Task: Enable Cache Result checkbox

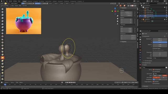Action: pyautogui.click(x=153, y=72)
